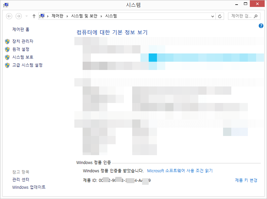Click the 참고 항목 label

coord(20,172)
